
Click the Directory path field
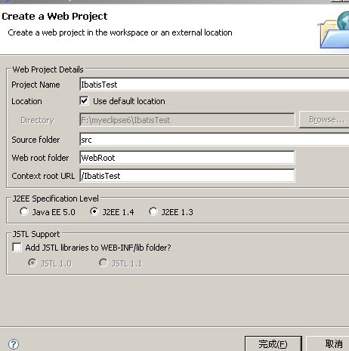pyautogui.click(x=187, y=120)
